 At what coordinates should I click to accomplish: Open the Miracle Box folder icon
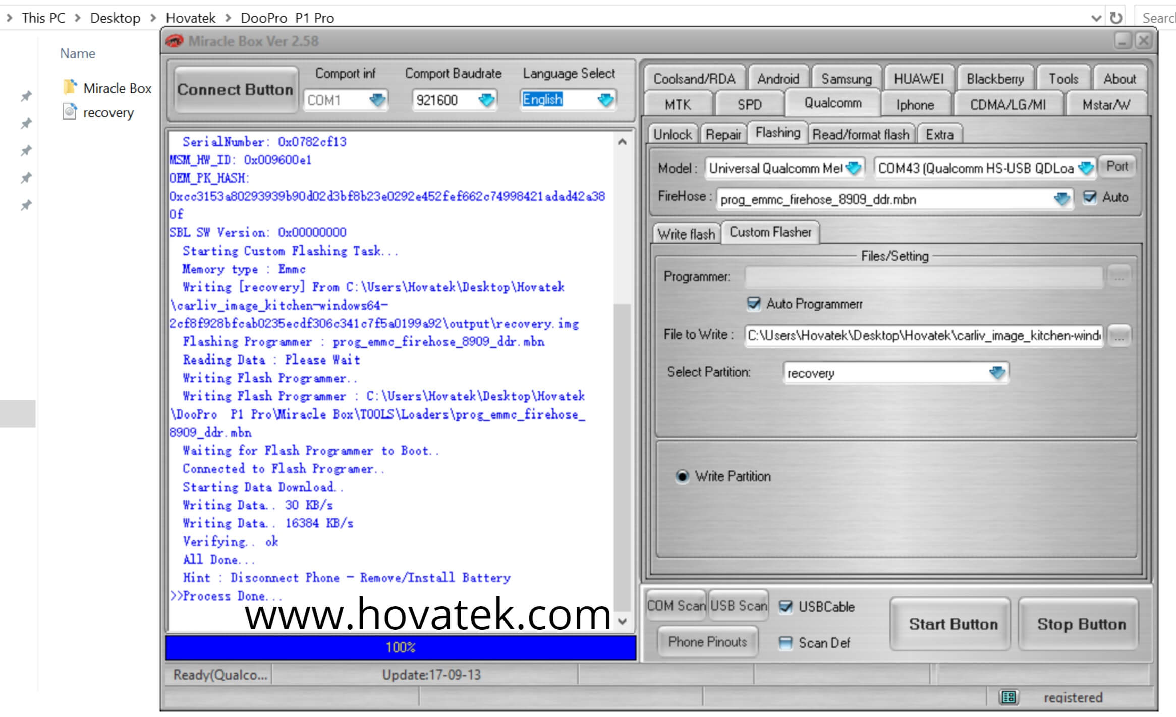pyautogui.click(x=70, y=87)
